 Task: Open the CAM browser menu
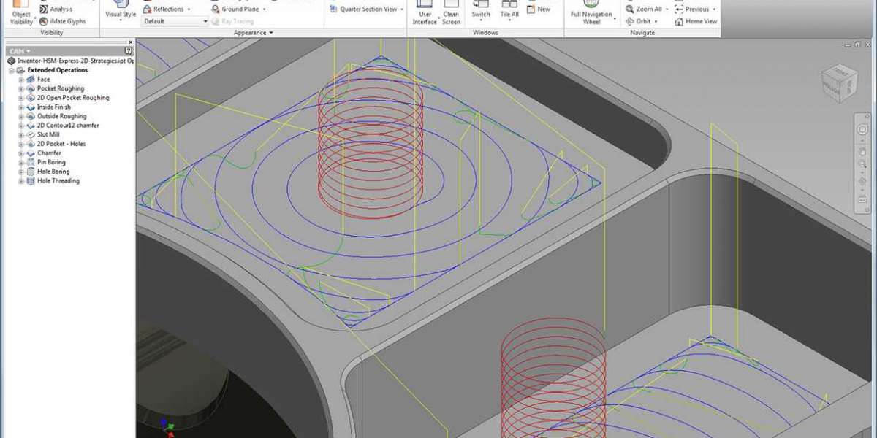coord(20,51)
